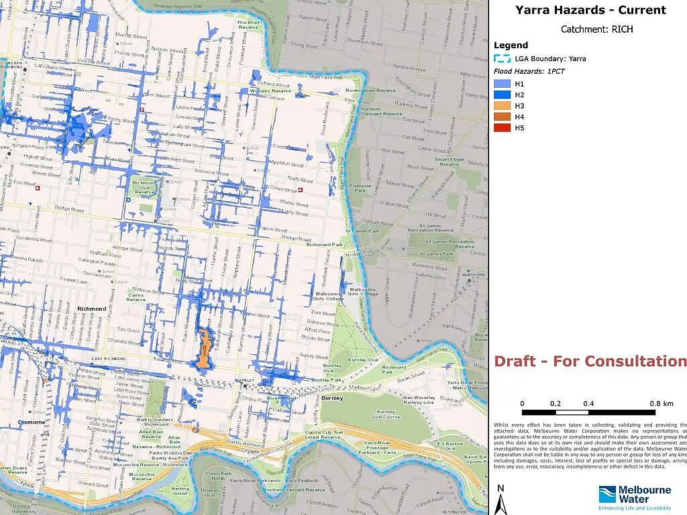The height and width of the screenshot is (515, 687).
Task: Click the 'Yarra River Frontage Parkland - Yarra' label
Action: click(x=377, y=447)
